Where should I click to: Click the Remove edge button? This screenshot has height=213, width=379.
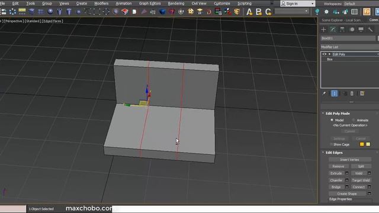pos(338,166)
